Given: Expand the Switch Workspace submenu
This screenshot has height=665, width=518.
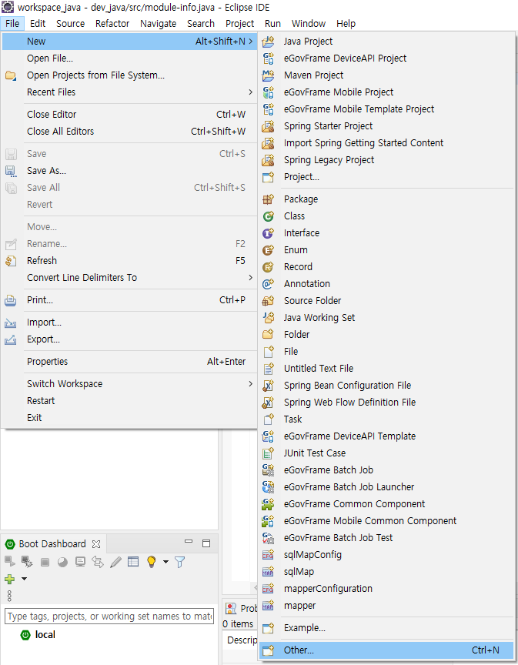Looking at the screenshot, I should [129, 384].
